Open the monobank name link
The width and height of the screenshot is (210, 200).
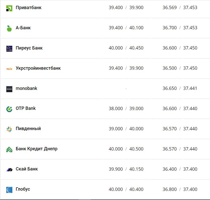click(26, 88)
